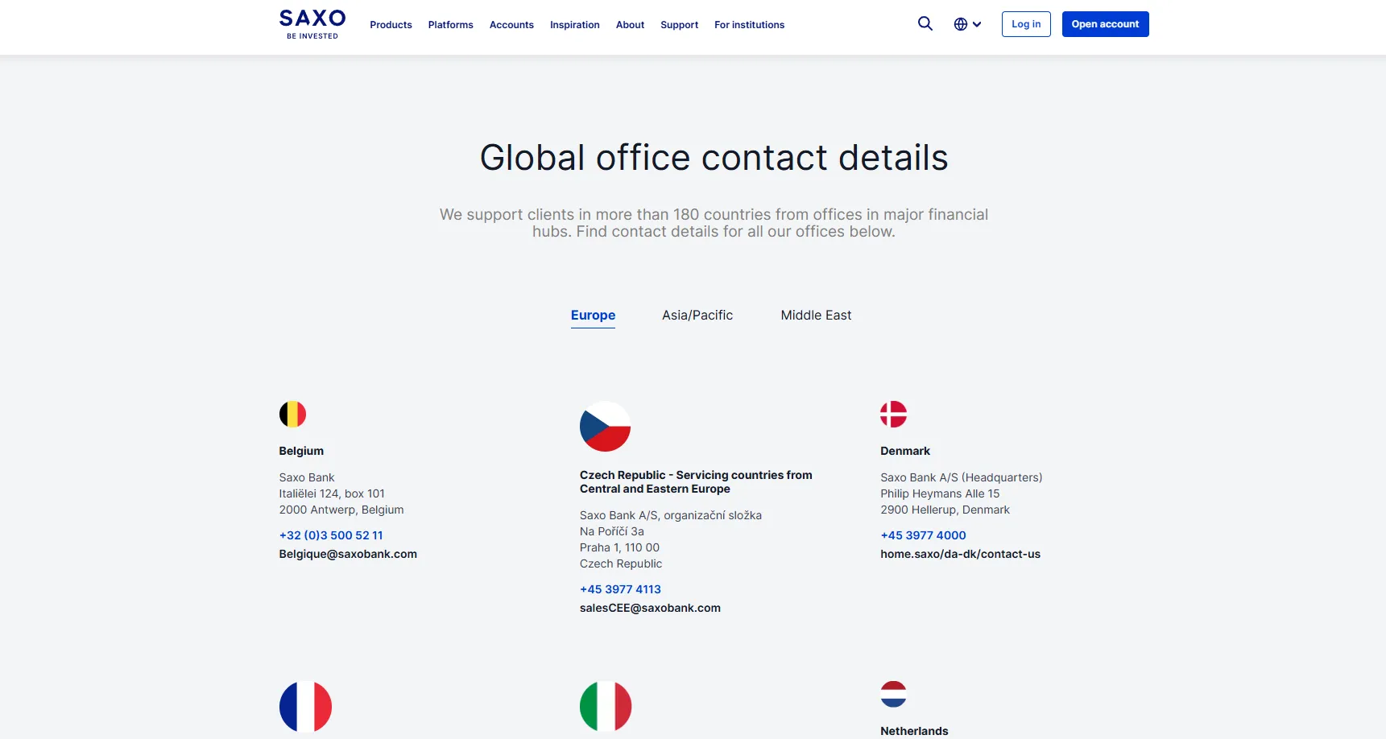1386x739 pixels.
Task: Click the France flag icon
Action: 305,707
